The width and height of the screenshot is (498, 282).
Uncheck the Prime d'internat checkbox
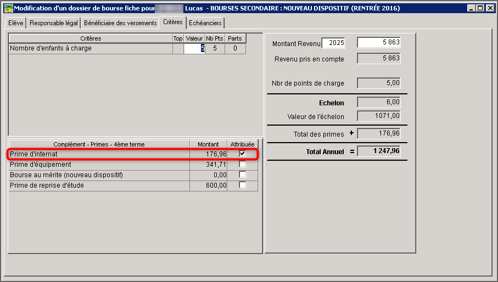pyautogui.click(x=242, y=154)
